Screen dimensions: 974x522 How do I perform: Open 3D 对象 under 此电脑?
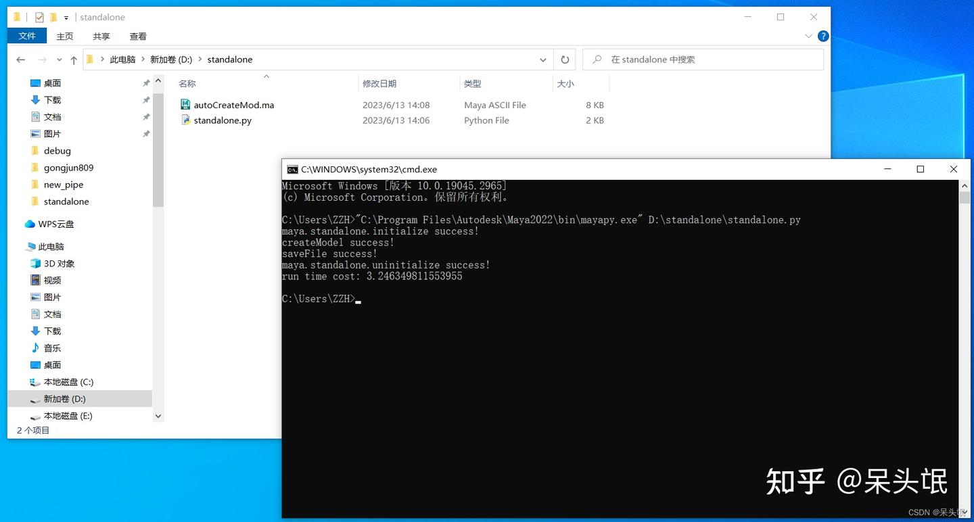click(60, 264)
